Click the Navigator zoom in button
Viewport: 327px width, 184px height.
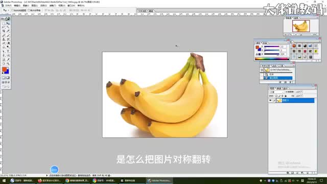pos(315,34)
